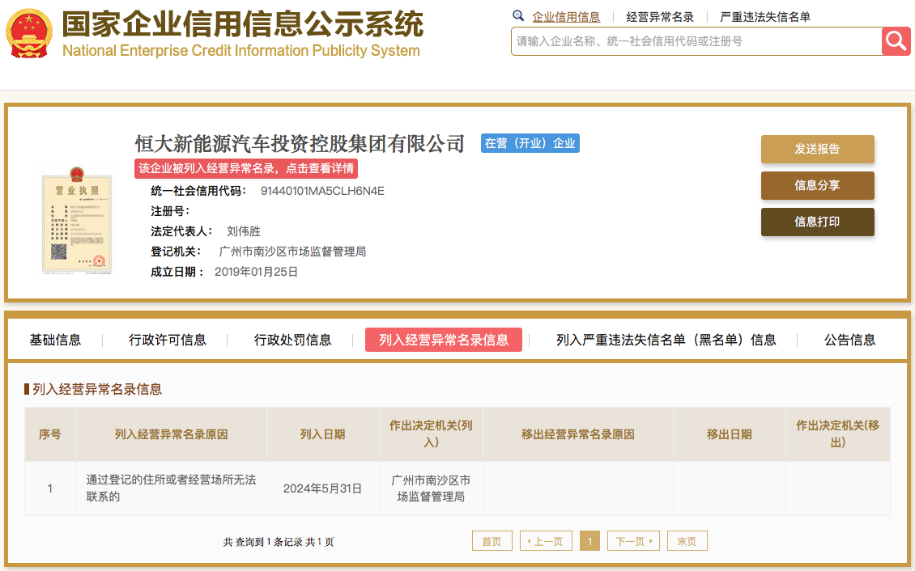The width and height of the screenshot is (915, 571).
Task: Jump to 末页 last page
Action: tap(687, 541)
